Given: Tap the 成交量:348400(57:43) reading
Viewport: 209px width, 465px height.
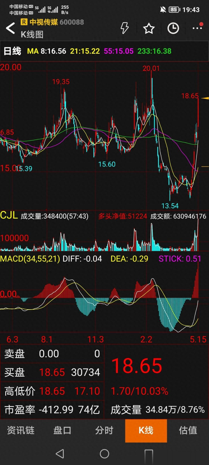Looking at the screenshot, I should point(55,216).
